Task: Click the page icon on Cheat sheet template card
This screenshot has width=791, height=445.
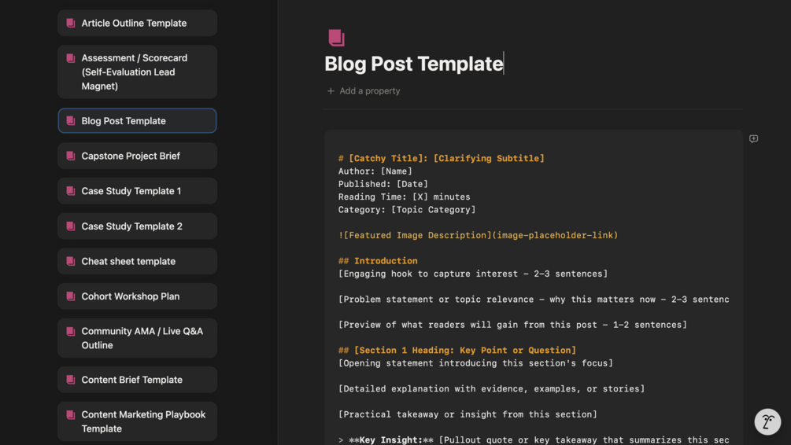Action: tap(71, 261)
